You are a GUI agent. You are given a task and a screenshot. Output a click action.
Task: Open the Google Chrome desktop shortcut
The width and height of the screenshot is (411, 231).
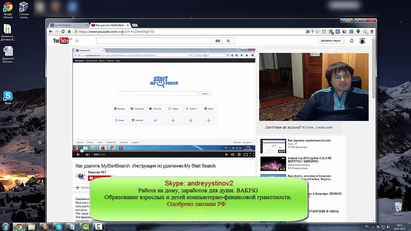(8, 10)
